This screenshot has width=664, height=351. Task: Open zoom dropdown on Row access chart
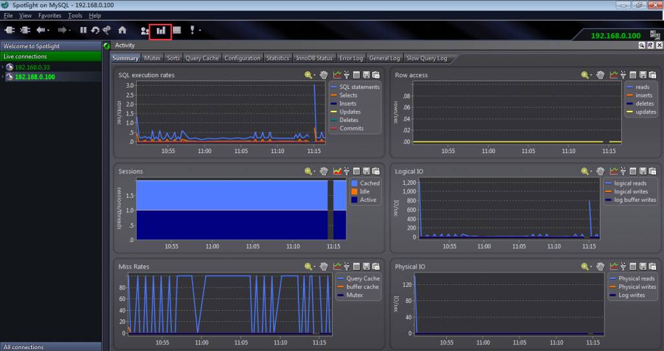591,75
